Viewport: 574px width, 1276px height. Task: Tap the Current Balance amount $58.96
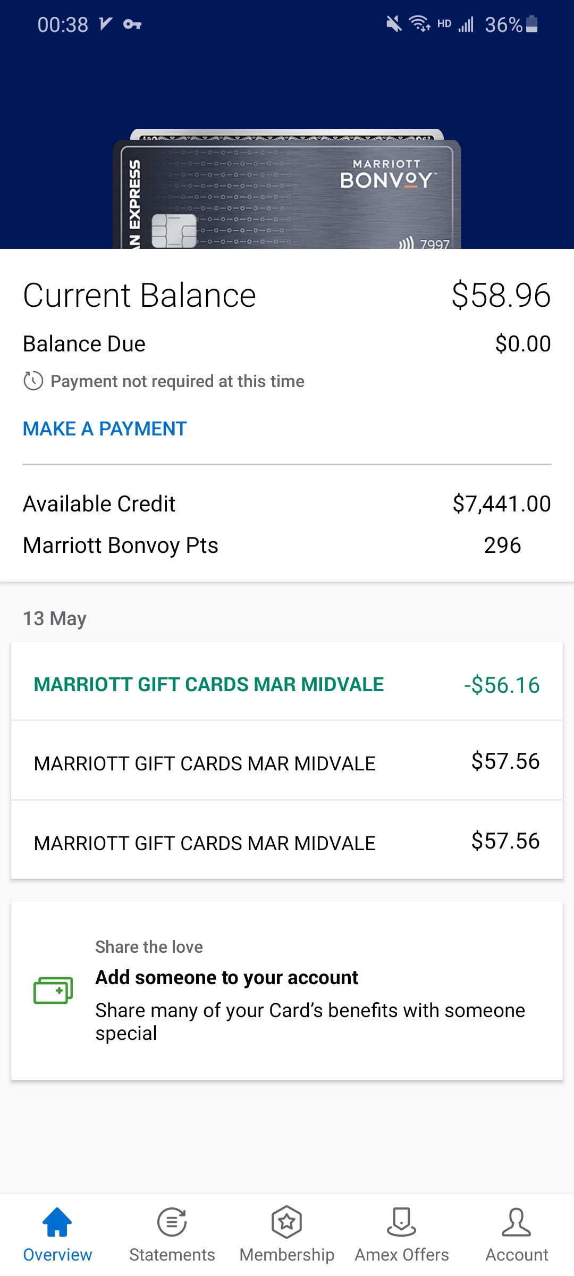[501, 295]
